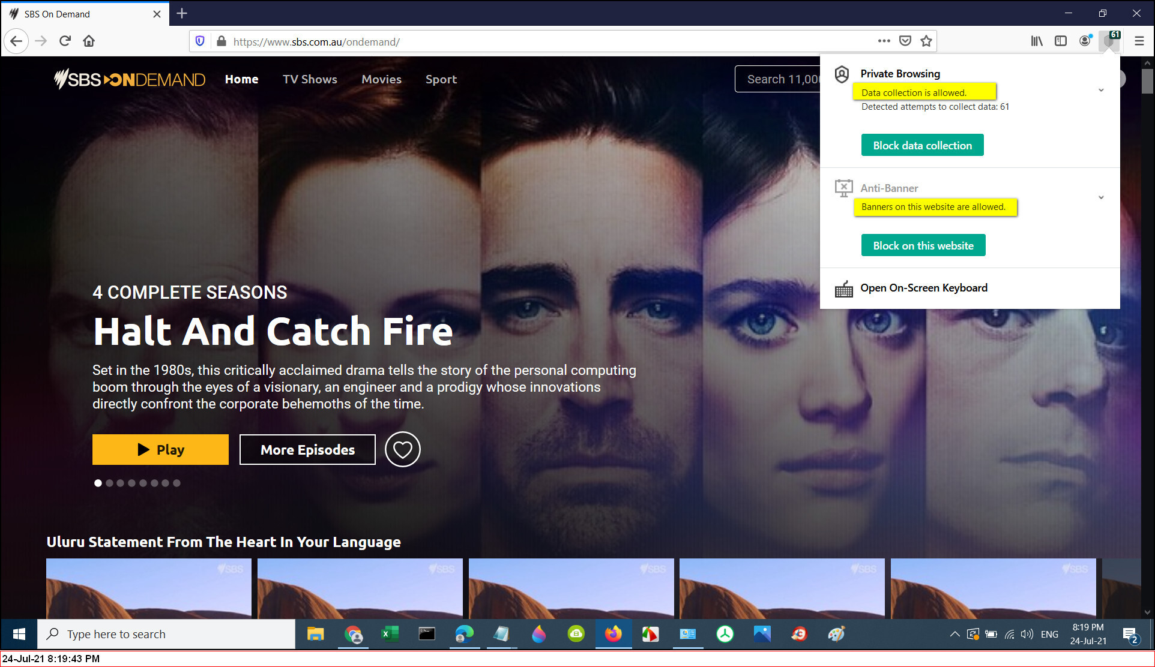Open File Explorer from the taskbar

click(x=315, y=634)
